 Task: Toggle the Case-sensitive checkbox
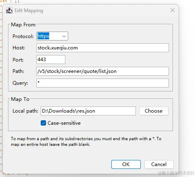click(x=43, y=123)
